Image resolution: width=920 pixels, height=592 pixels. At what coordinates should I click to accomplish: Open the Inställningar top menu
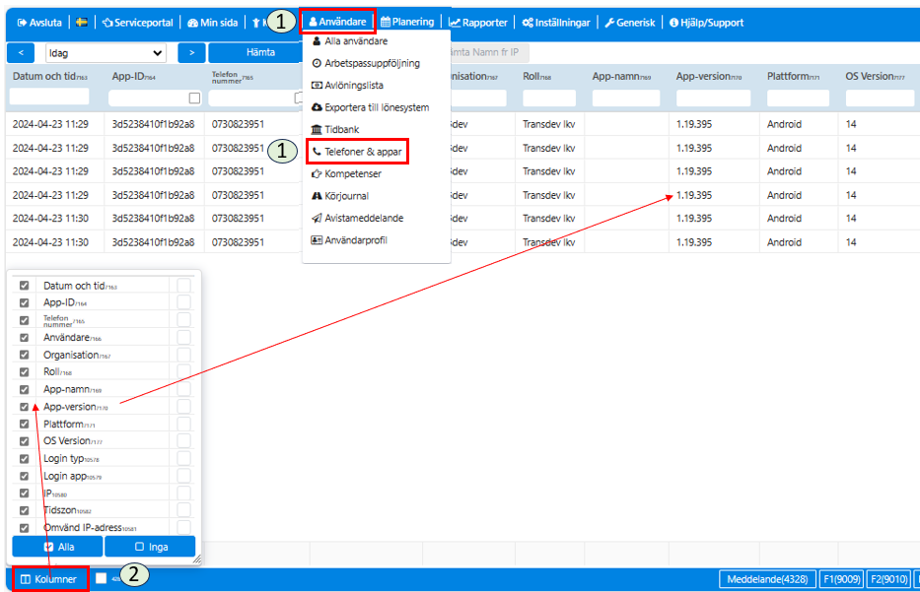pos(556,23)
